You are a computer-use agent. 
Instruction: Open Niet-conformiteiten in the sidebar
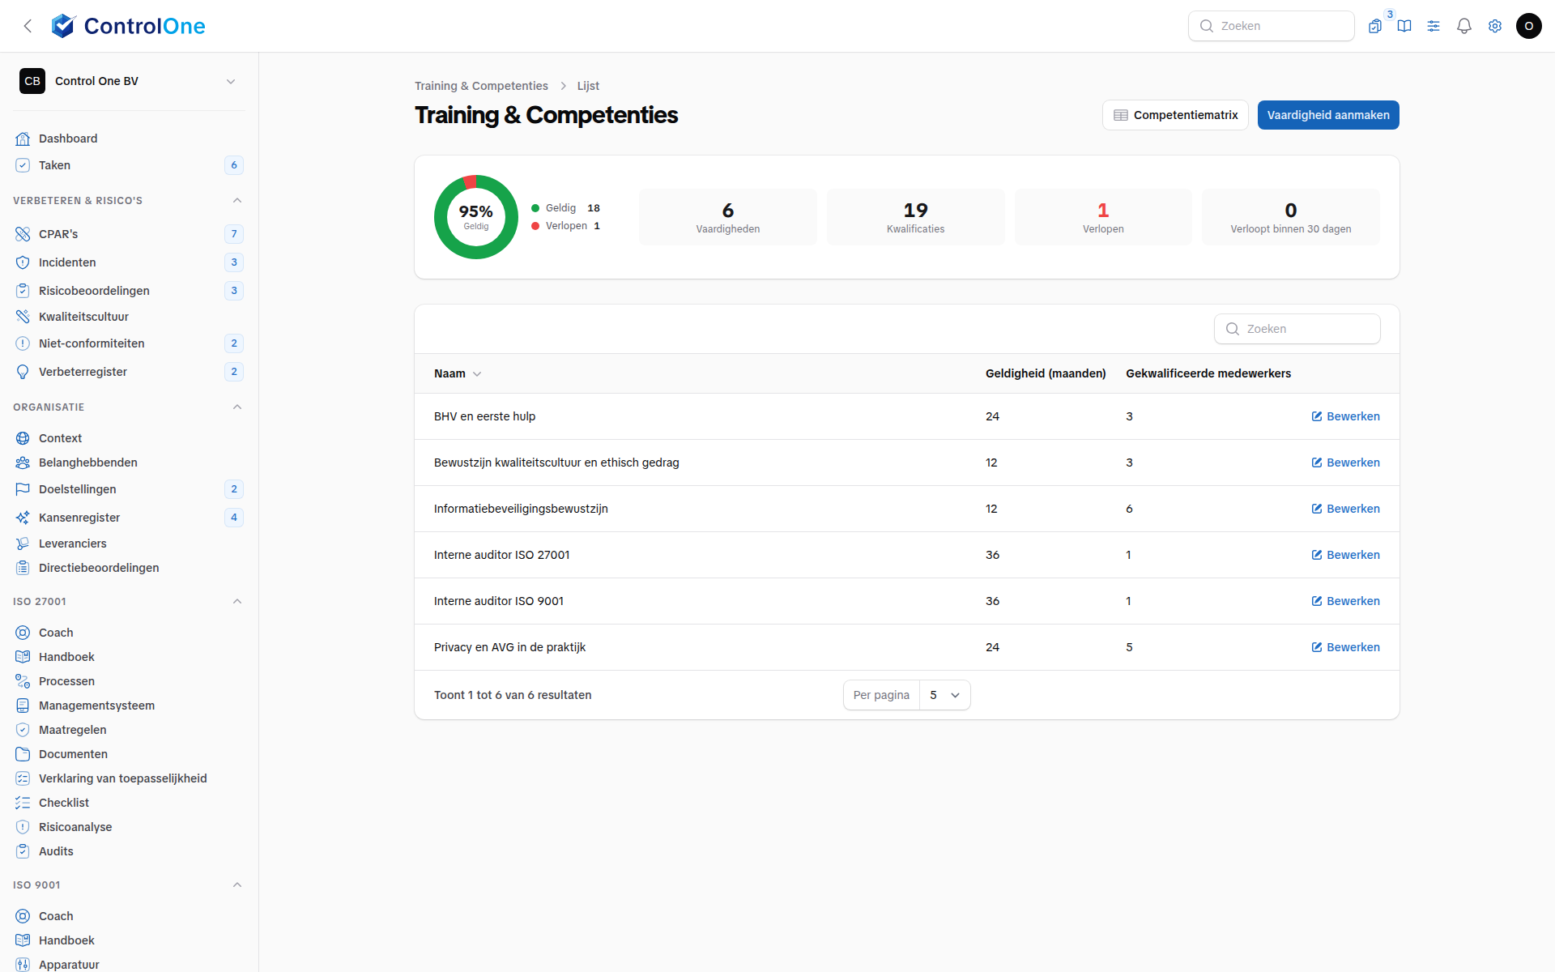[130, 343]
